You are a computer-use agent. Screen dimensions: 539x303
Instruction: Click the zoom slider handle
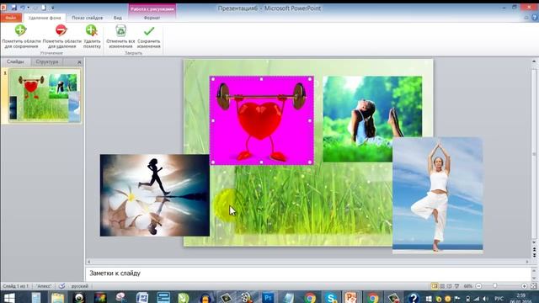pos(495,286)
